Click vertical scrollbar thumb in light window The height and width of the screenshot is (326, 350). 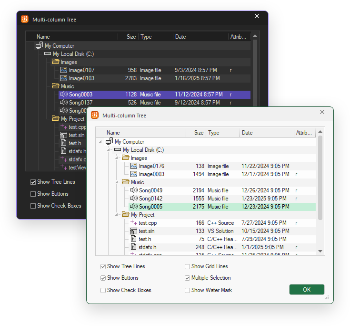pos(320,178)
